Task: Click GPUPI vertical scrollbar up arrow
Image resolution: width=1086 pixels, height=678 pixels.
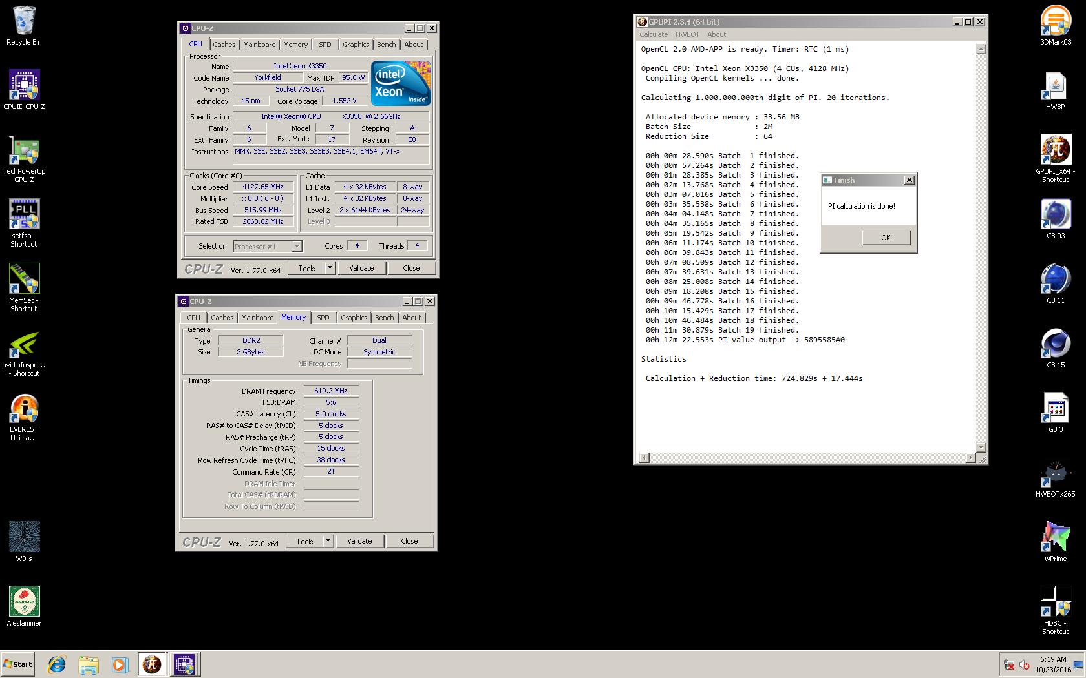Action: point(981,49)
